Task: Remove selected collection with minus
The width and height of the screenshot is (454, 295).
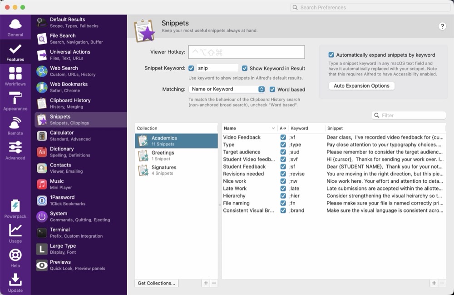Action: point(214,283)
